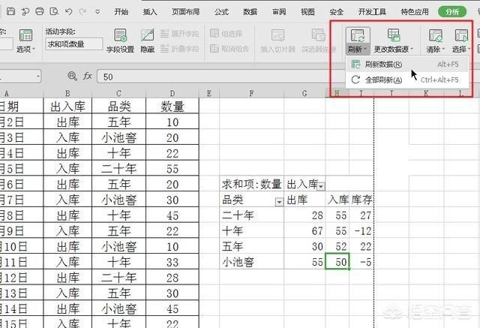Viewport: 480px width, 328px height.
Task: Click the source quantity cell 33
Action: pyautogui.click(x=172, y=262)
